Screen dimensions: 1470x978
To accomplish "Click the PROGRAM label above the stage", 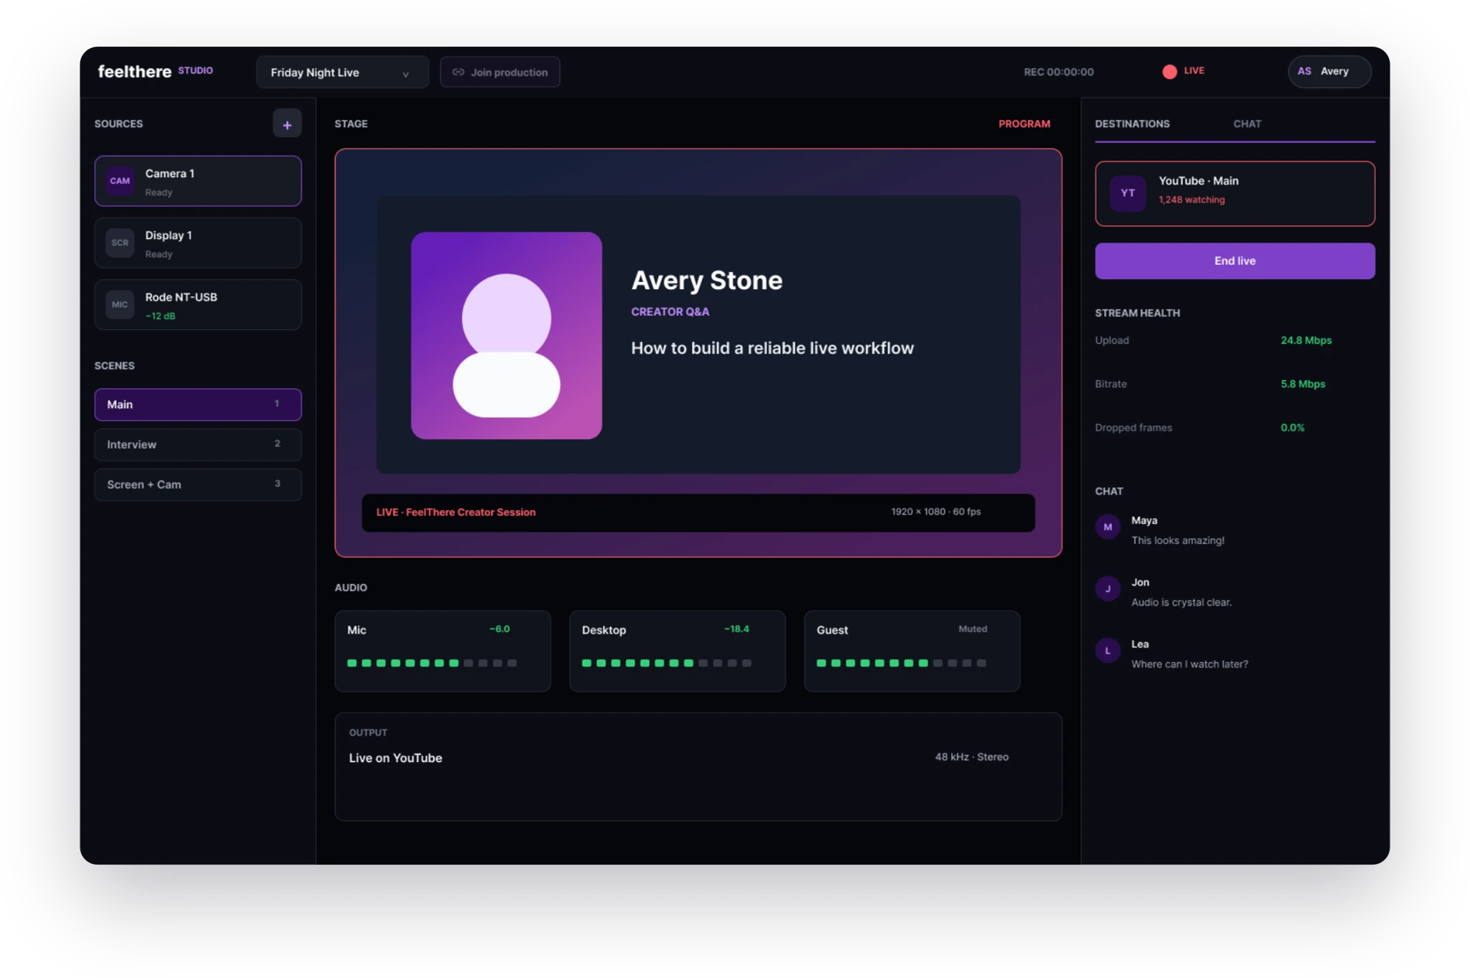I will coord(1024,124).
